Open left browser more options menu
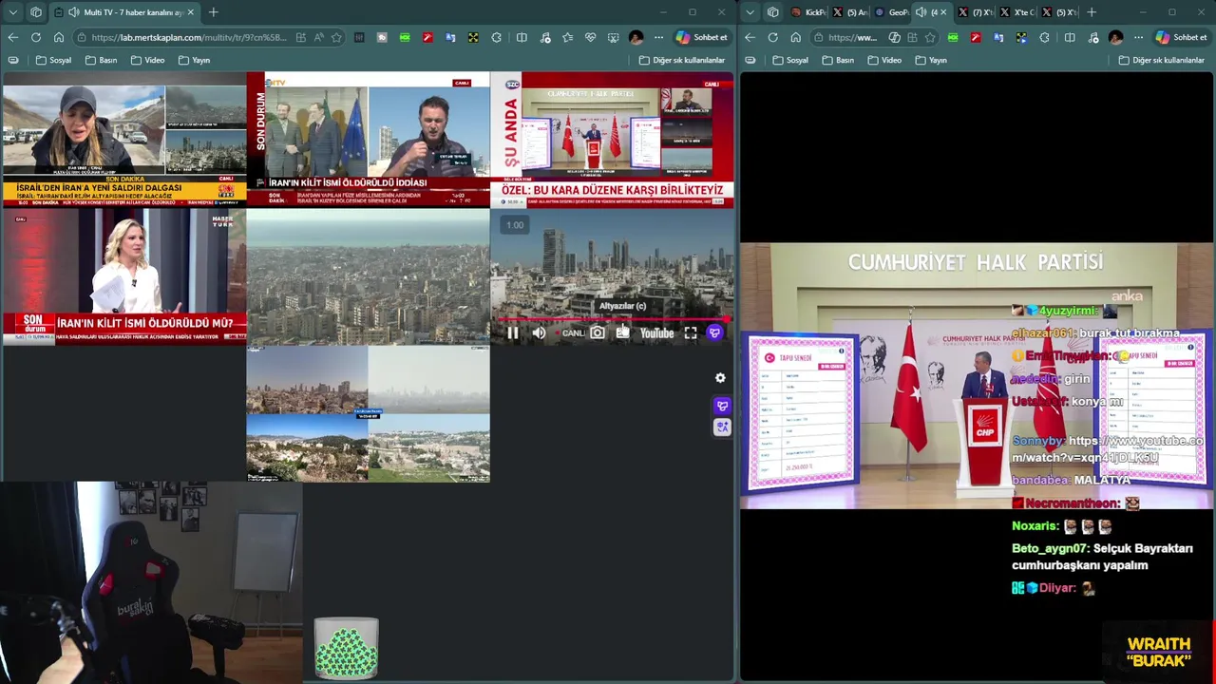The height and width of the screenshot is (684, 1216). pyautogui.click(x=658, y=37)
